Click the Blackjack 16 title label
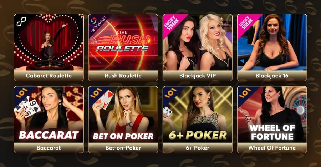 click(x=272, y=76)
